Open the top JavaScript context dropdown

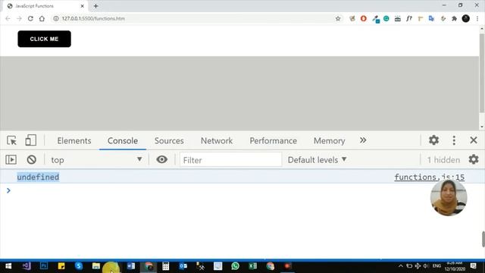coord(96,160)
